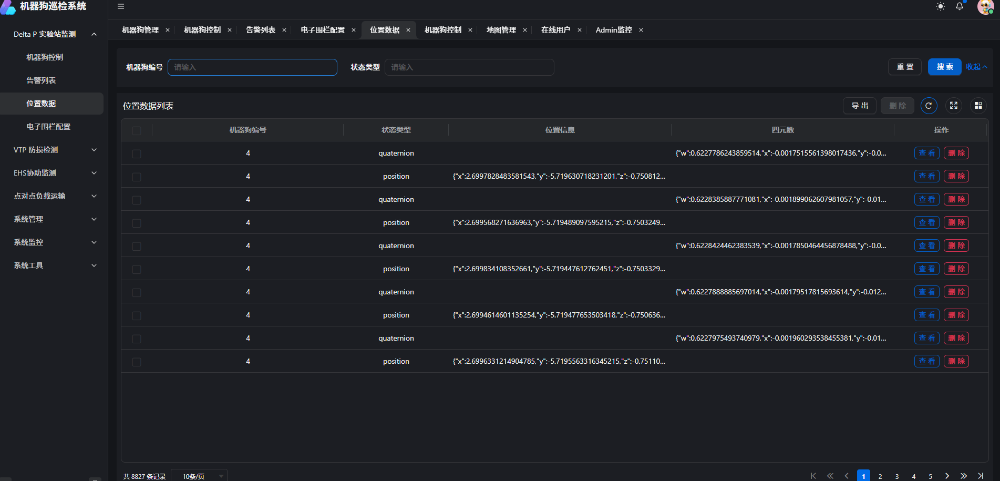Click the 机器狗巡检系统 logo

coord(44,6)
